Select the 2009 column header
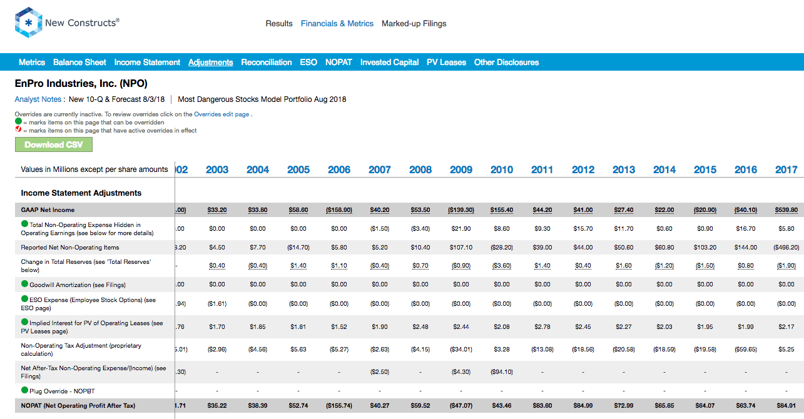The width and height of the screenshot is (804, 419). pos(461,170)
